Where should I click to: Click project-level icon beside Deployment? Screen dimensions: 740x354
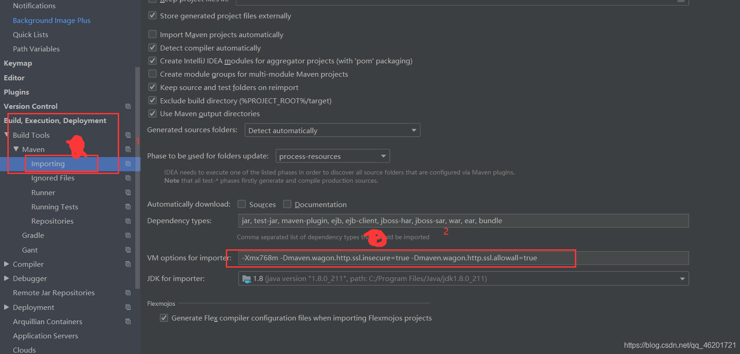click(128, 307)
